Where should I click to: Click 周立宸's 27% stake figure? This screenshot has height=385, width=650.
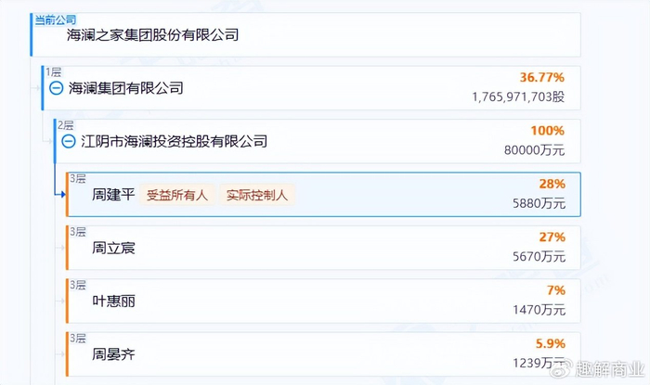[x=552, y=237]
